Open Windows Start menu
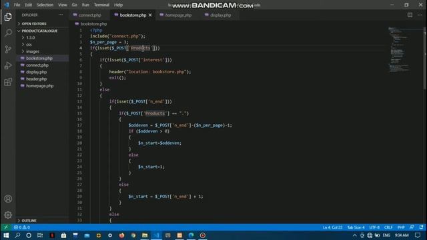The width and height of the screenshot is (427, 240). coord(6,235)
